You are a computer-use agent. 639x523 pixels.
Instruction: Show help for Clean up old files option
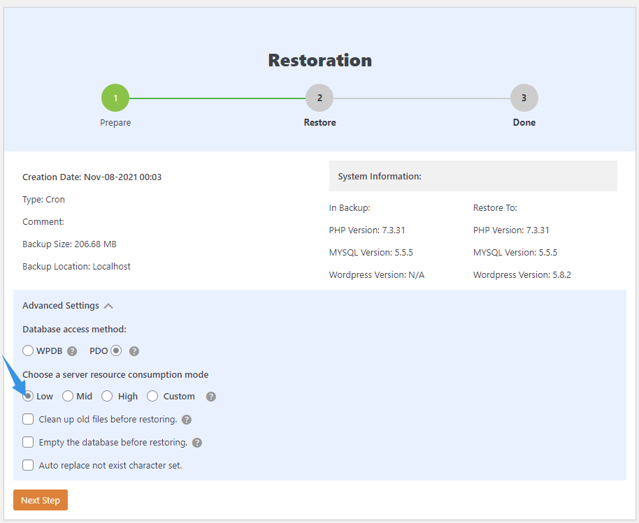coord(187,420)
